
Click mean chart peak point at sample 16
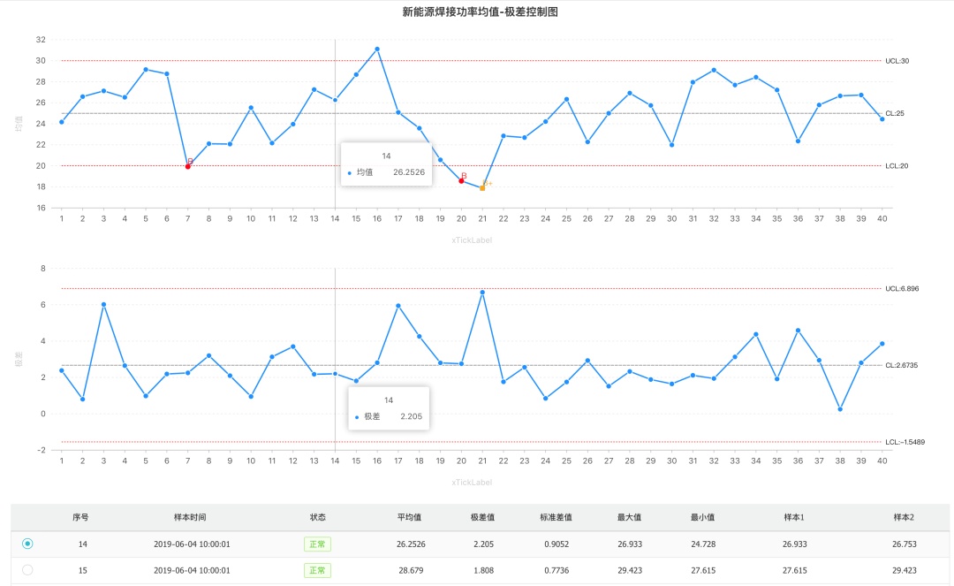coord(377,49)
